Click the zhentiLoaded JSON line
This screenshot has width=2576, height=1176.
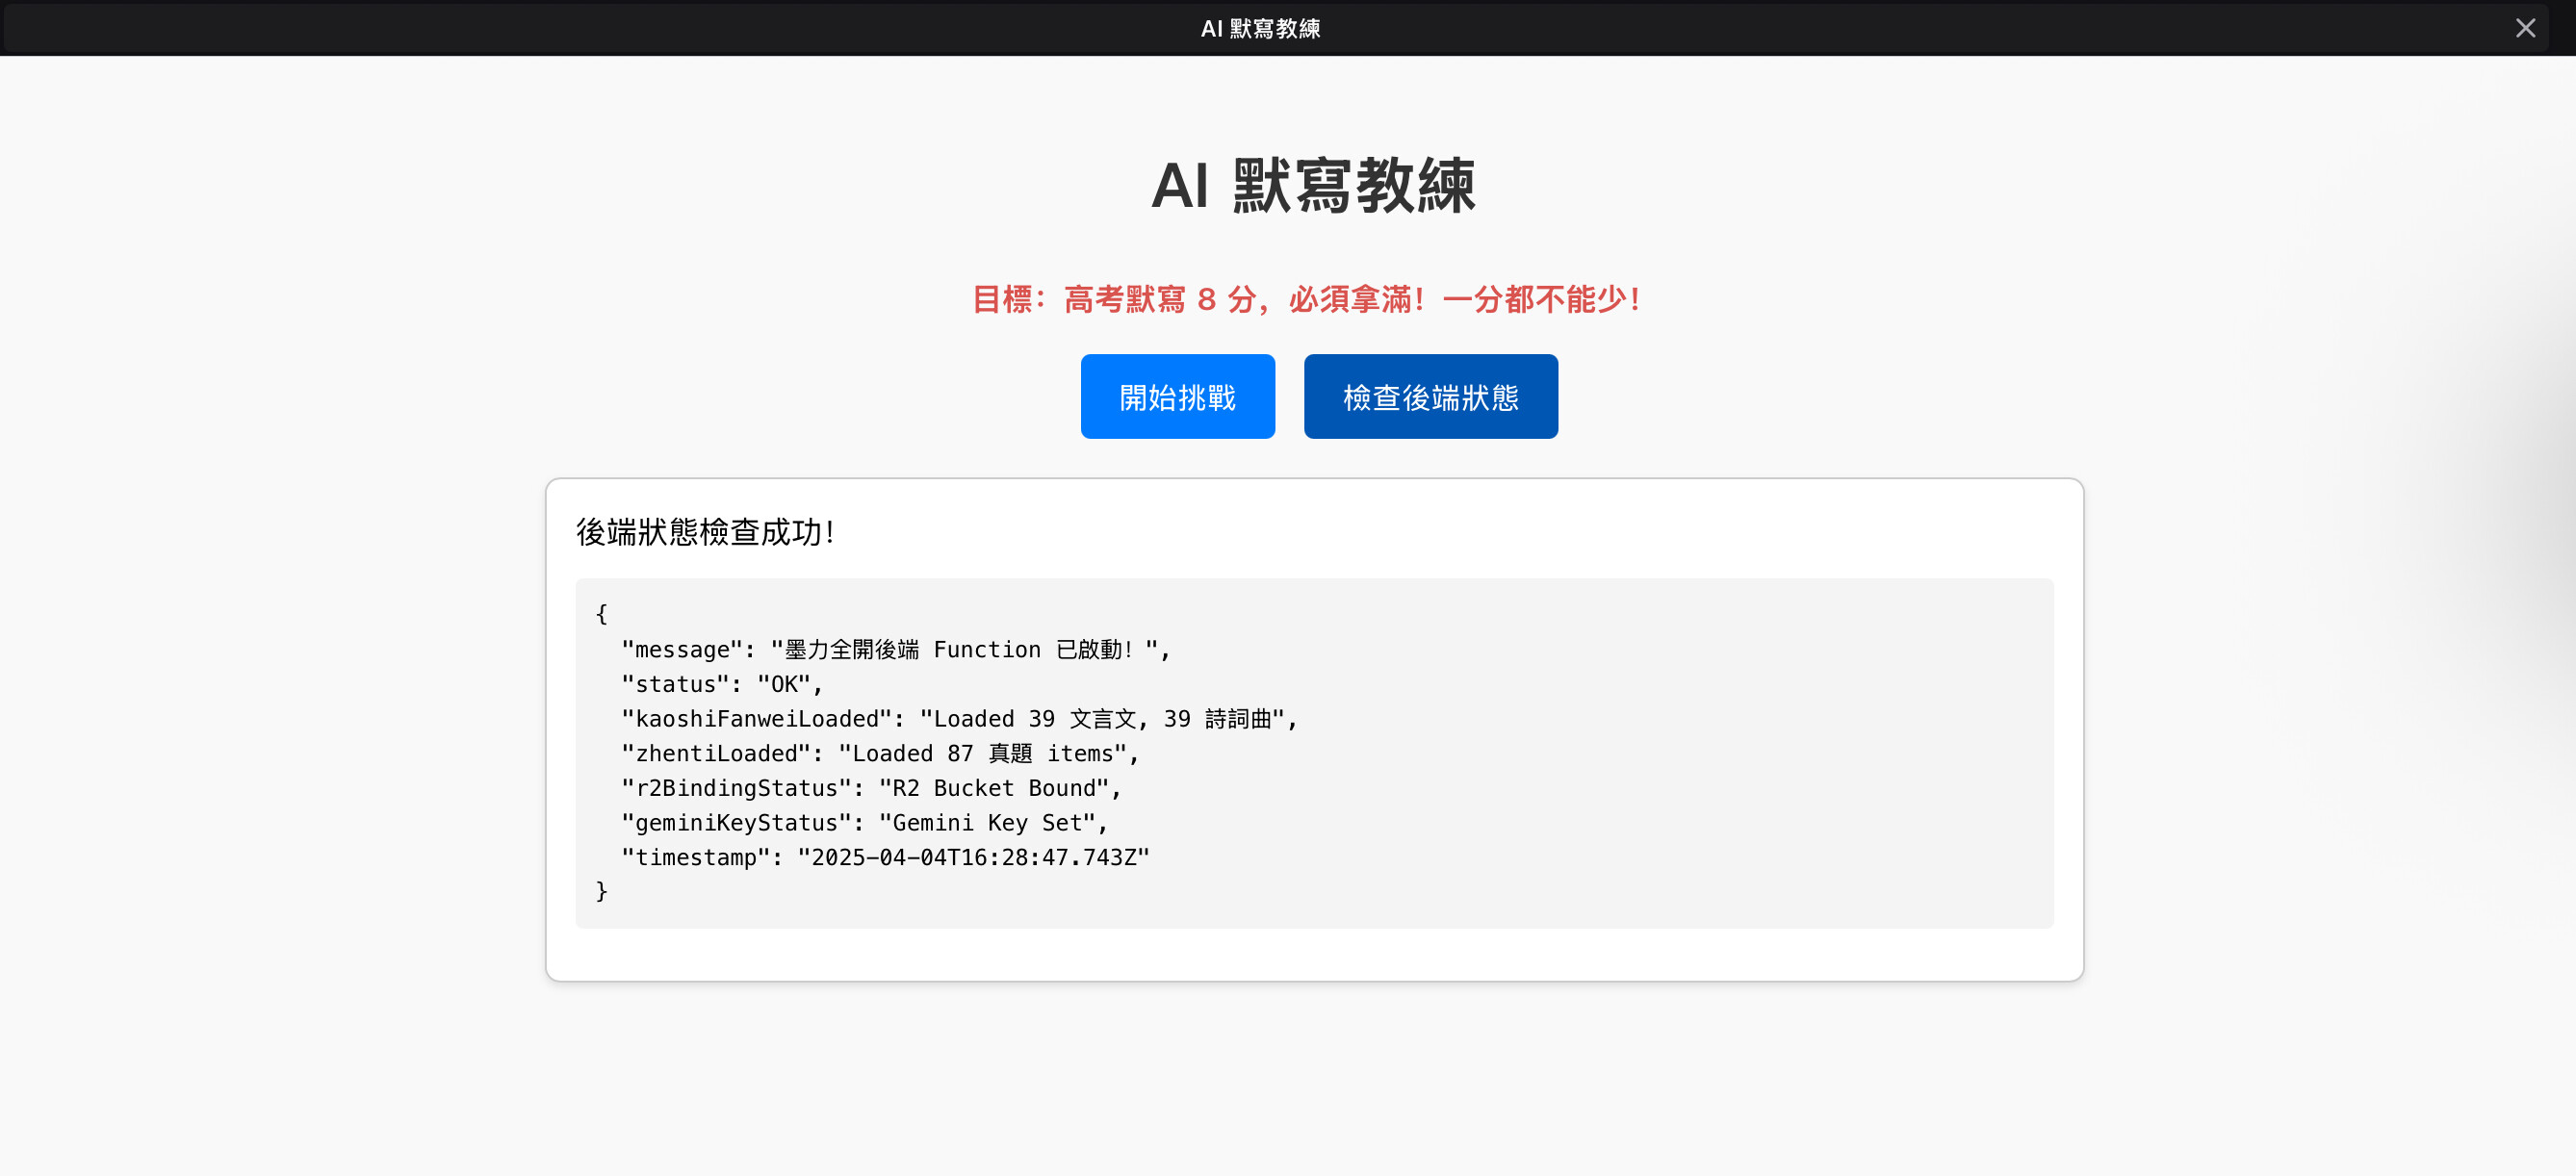[x=880, y=753]
